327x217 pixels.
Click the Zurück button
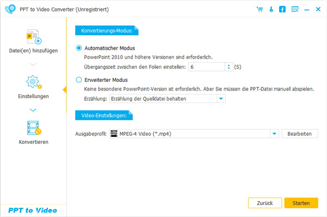[x=265, y=203]
